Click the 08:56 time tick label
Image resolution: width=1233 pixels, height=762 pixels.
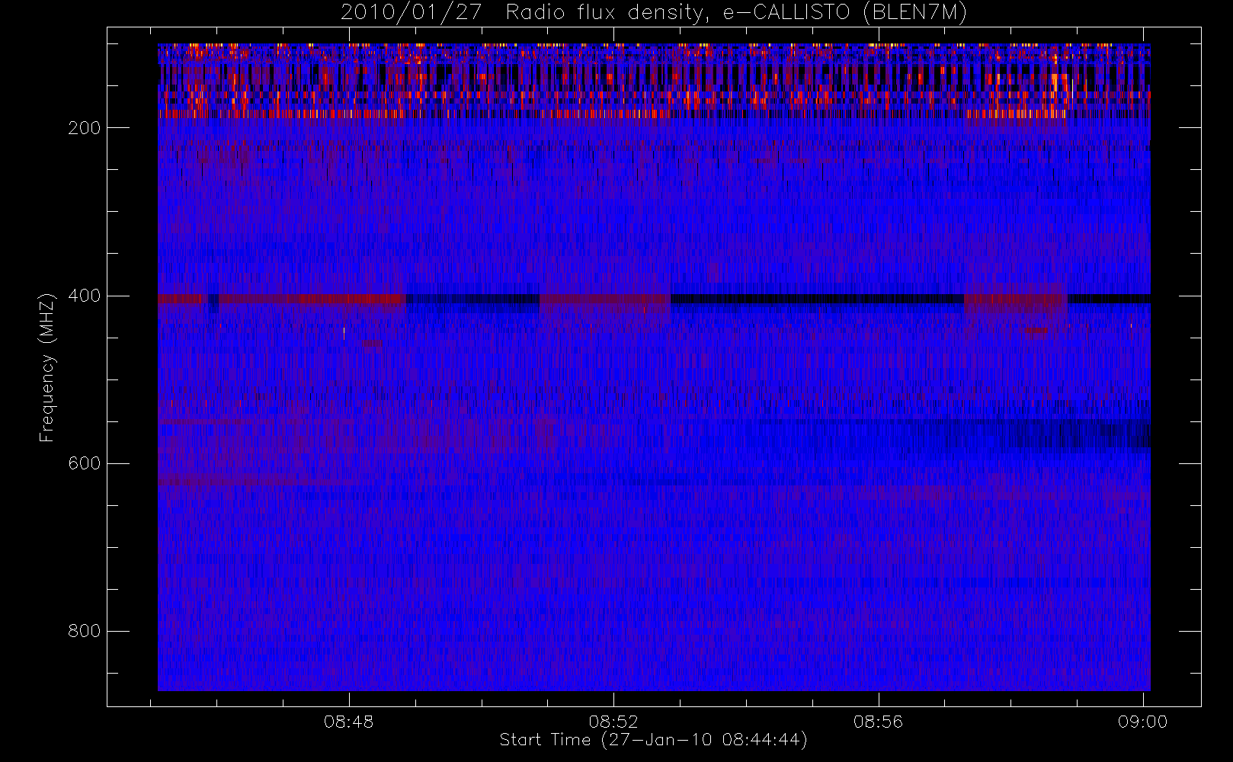(x=878, y=722)
